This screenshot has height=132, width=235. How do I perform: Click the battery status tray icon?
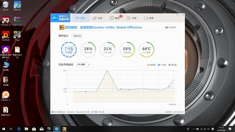coord(197,129)
